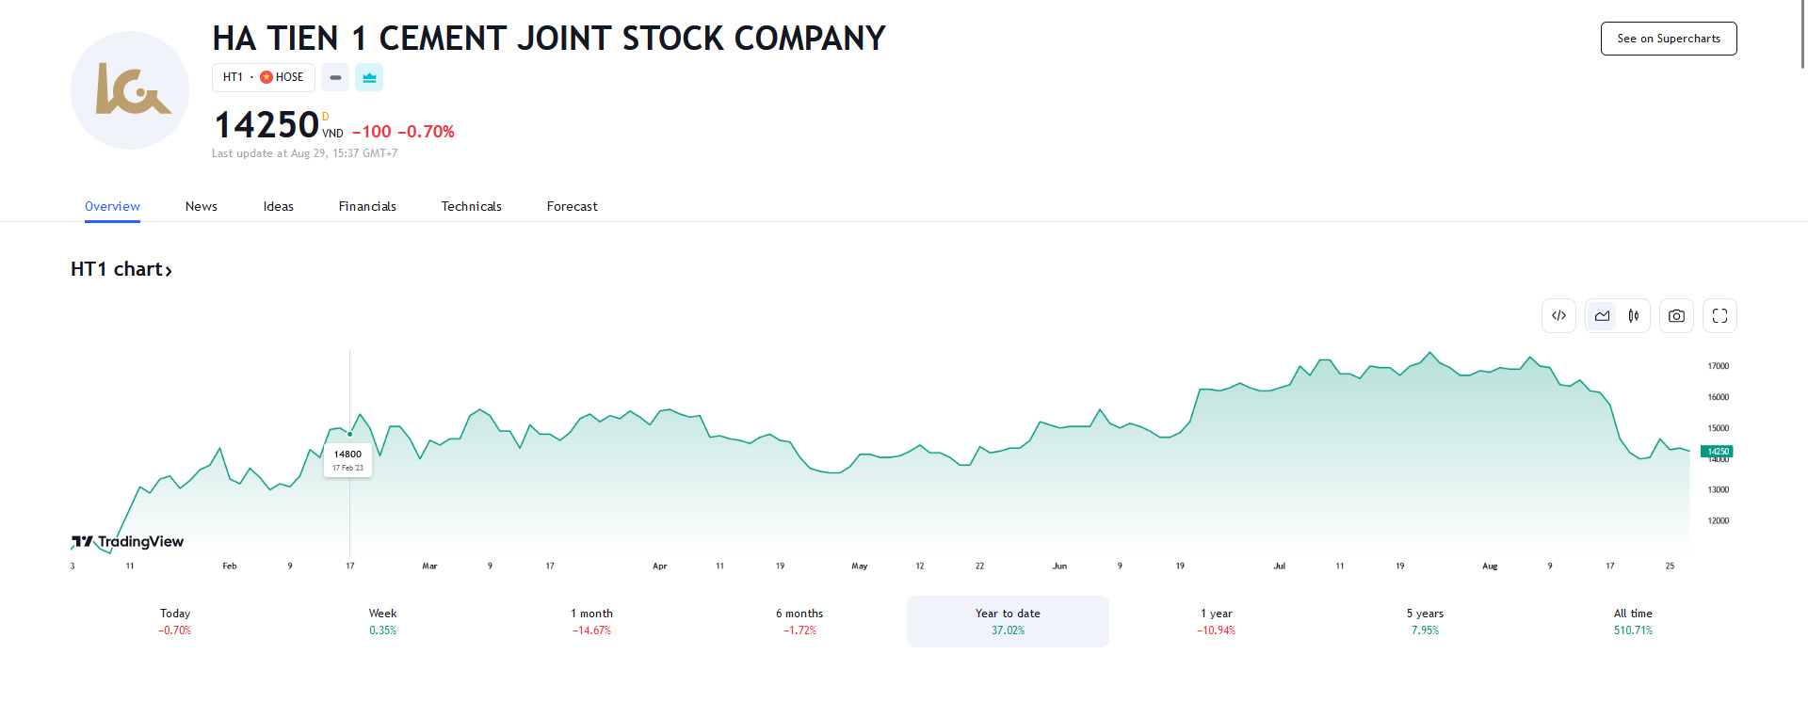Image resolution: width=1808 pixels, height=702 pixels.
Task: Open the HT1 chart heading link
Action: [121, 269]
